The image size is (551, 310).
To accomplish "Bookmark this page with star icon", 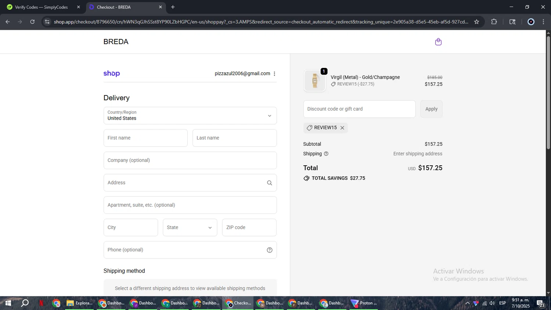I will click(476, 22).
